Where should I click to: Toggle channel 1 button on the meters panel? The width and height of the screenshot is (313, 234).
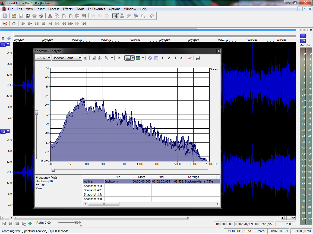click(303, 36)
